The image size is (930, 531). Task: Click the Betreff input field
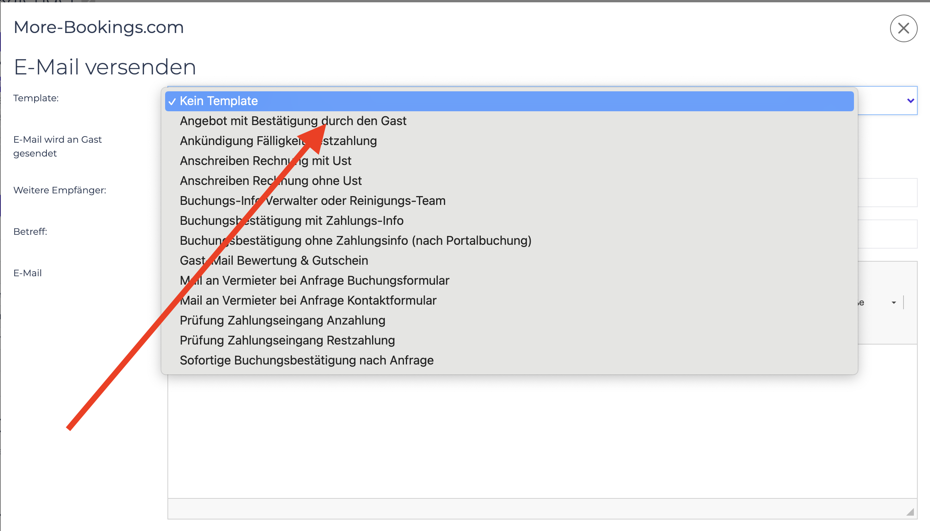(887, 234)
